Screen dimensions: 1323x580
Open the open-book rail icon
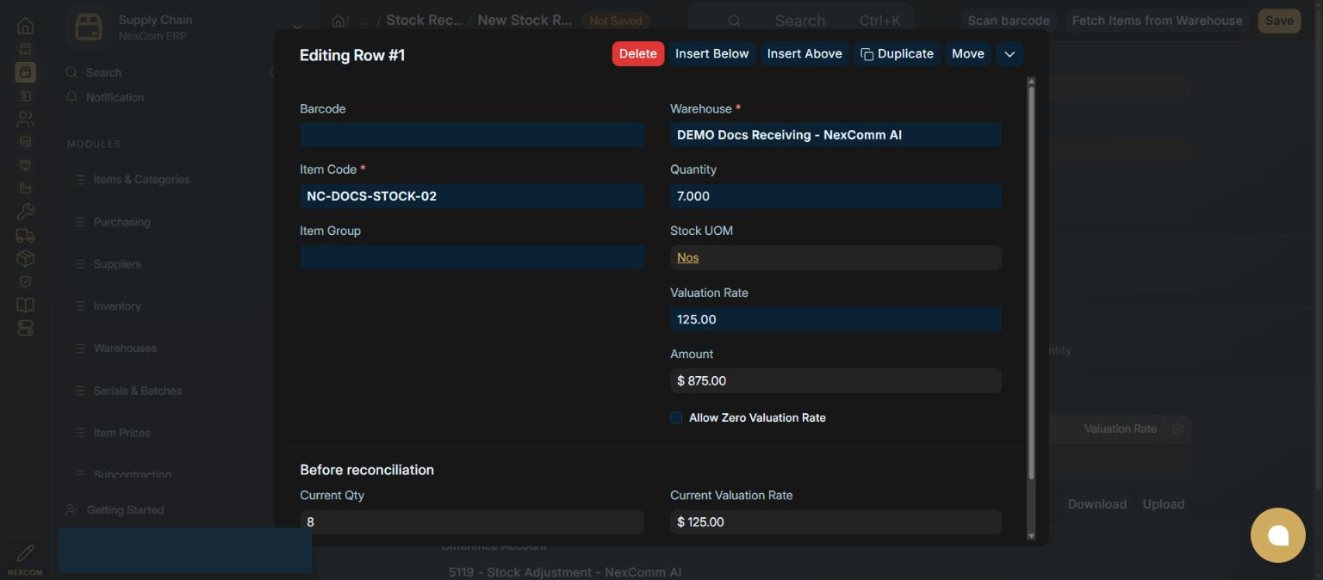[25, 305]
